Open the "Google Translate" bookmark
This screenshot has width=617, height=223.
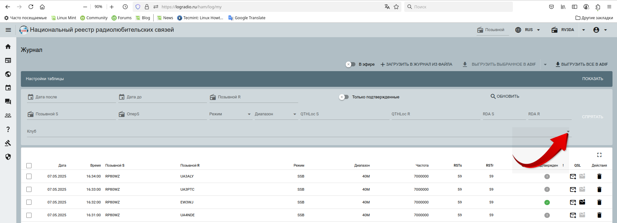tap(247, 18)
